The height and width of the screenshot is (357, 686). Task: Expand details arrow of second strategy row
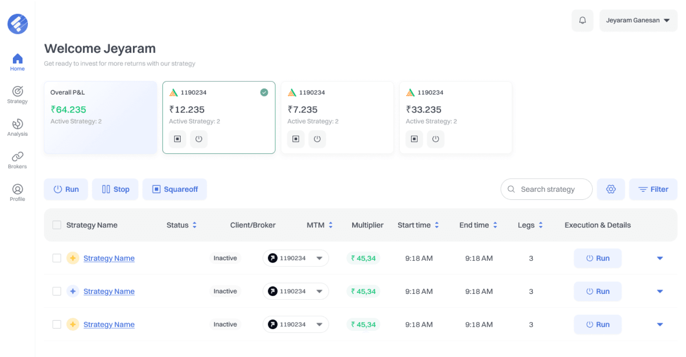tap(660, 291)
